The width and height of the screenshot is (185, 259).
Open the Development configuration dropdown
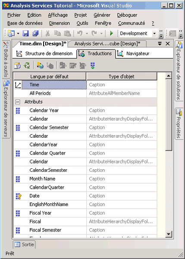(x=154, y=34)
